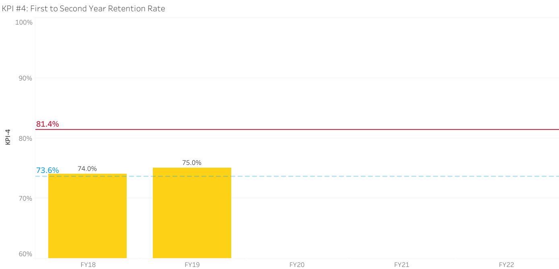
Task: Click the 73.6% blue line label
Action: click(47, 170)
